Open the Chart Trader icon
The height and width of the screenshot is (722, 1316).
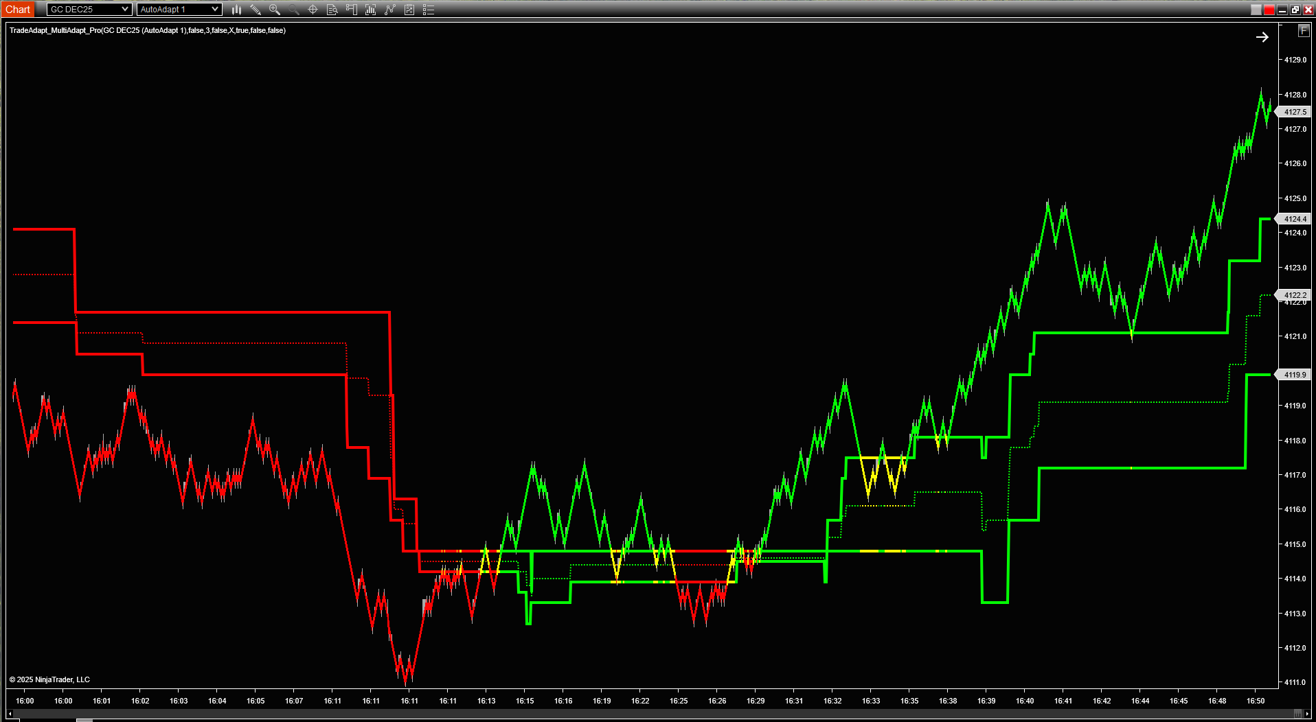[x=352, y=10]
